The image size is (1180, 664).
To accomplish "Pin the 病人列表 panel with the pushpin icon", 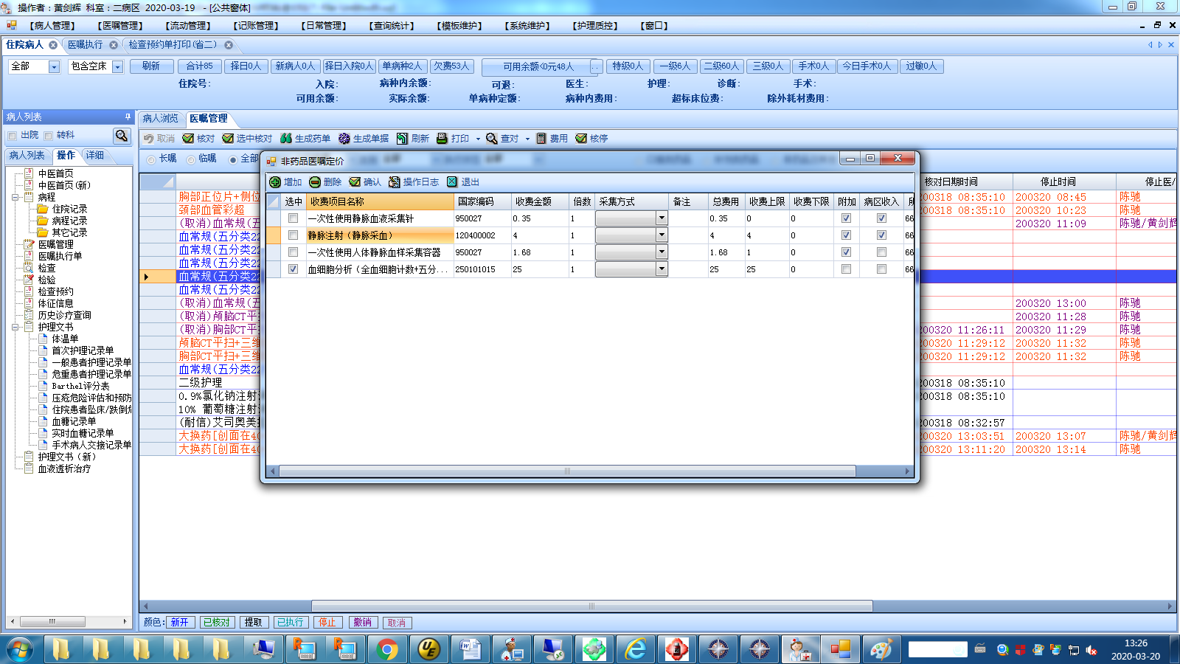I will 128,117.
